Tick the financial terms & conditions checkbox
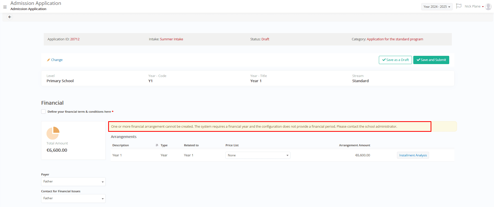The width and height of the screenshot is (494, 207). click(x=43, y=112)
